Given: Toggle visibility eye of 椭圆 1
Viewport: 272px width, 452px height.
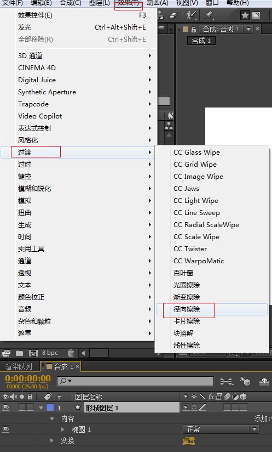Looking at the screenshot, I should point(5,429).
